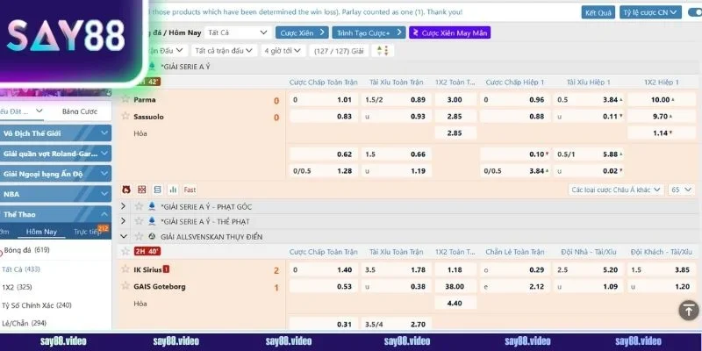This screenshot has height=351, width=702.
Task: Toggle the switch beside Tỷ lệ cược CN
Action: click(695, 12)
